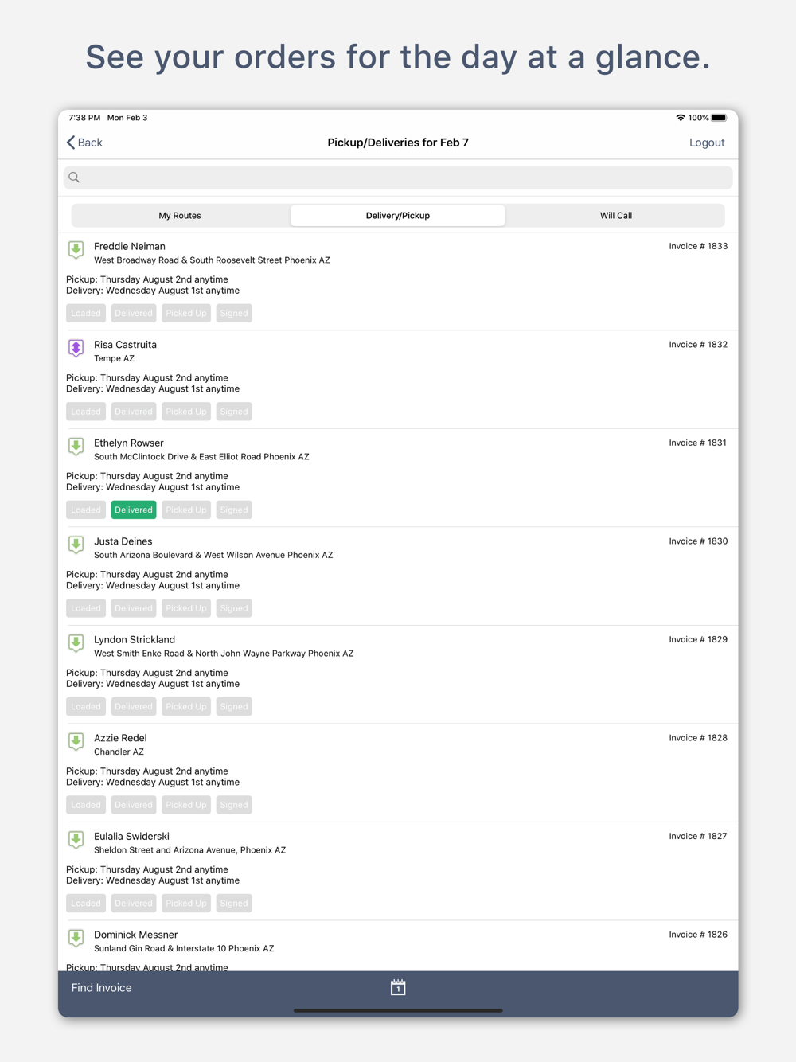Tap Lyndon Strickland's delivery arrow icon
The width and height of the screenshot is (796, 1062).
pyautogui.click(x=76, y=643)
